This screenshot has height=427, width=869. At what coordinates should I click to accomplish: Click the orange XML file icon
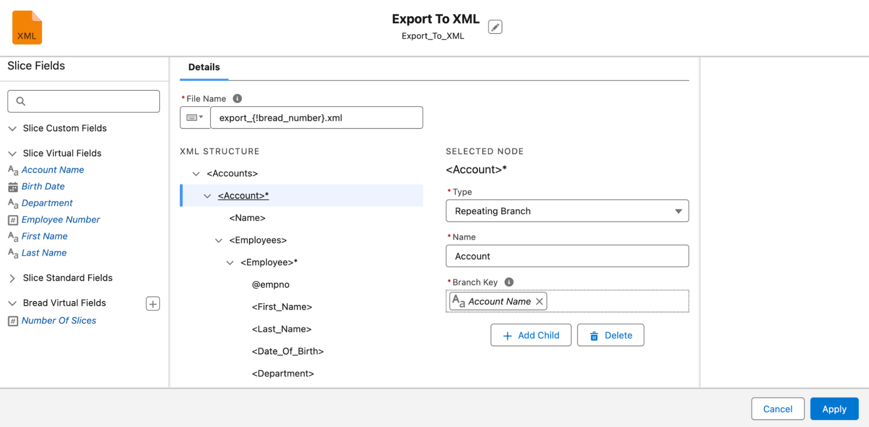27,27
